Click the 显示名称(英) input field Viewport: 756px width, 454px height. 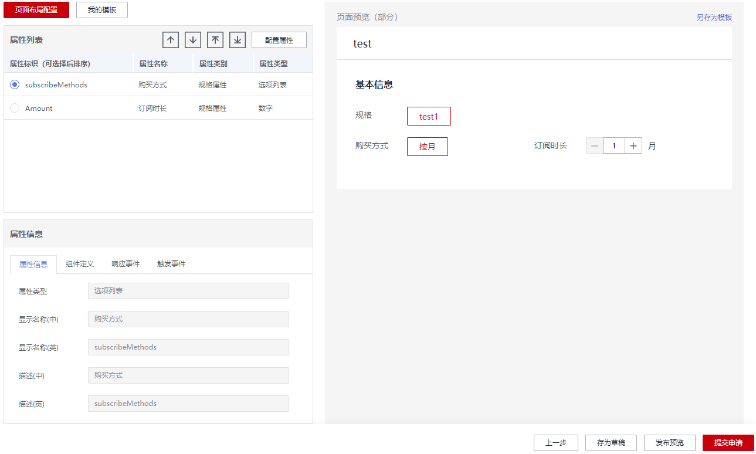pyautogui.click(x=188, y=347)
